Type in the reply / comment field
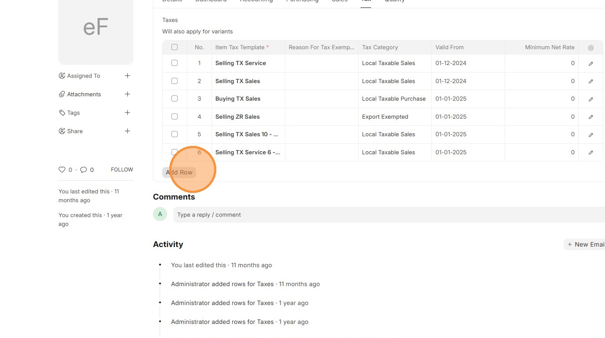 (387, 215)
